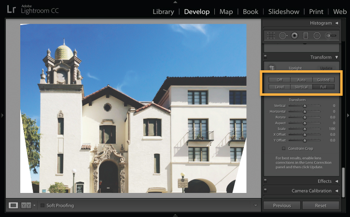Click the Reset button
Screen dimensions: 350x217
[321, 205]
